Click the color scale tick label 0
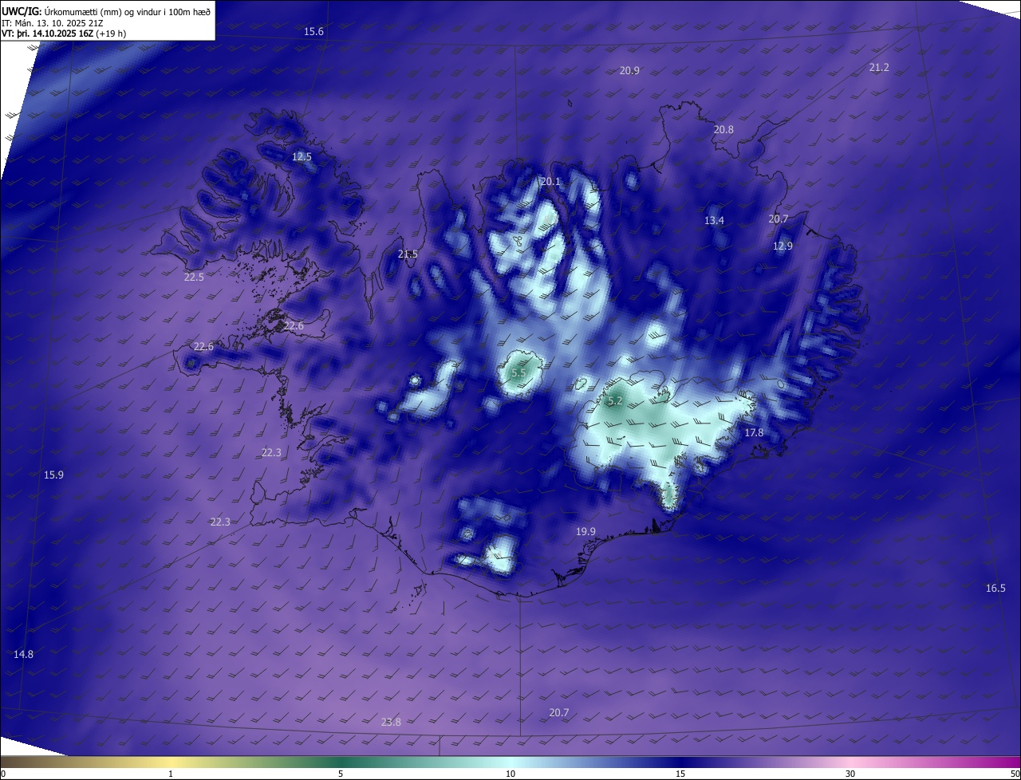Screen dimensions: 1021x780 tap(3, 774)
